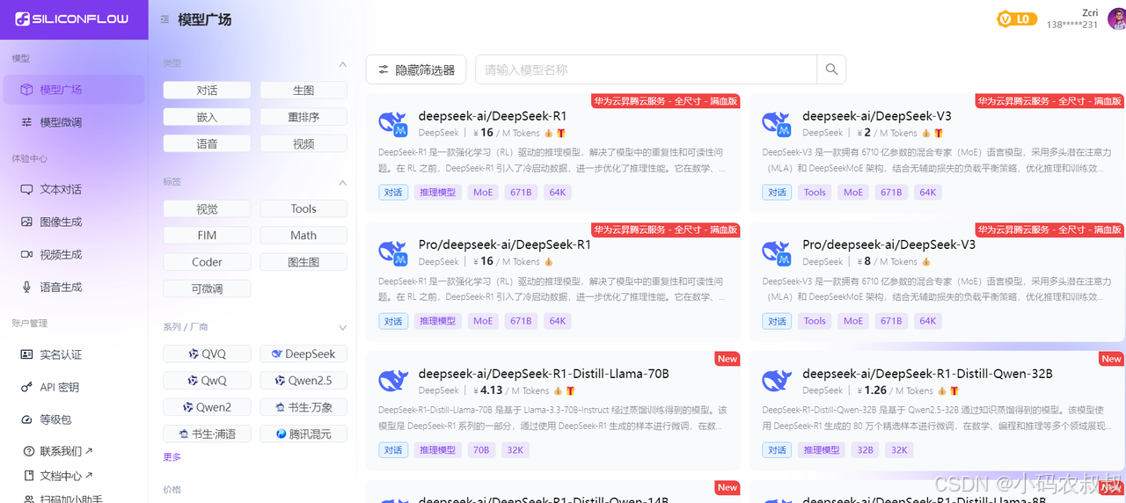Viewport: 1126px width, 503px height.
Task: Collapse the 标签 filter section
Action: [343, 183]
